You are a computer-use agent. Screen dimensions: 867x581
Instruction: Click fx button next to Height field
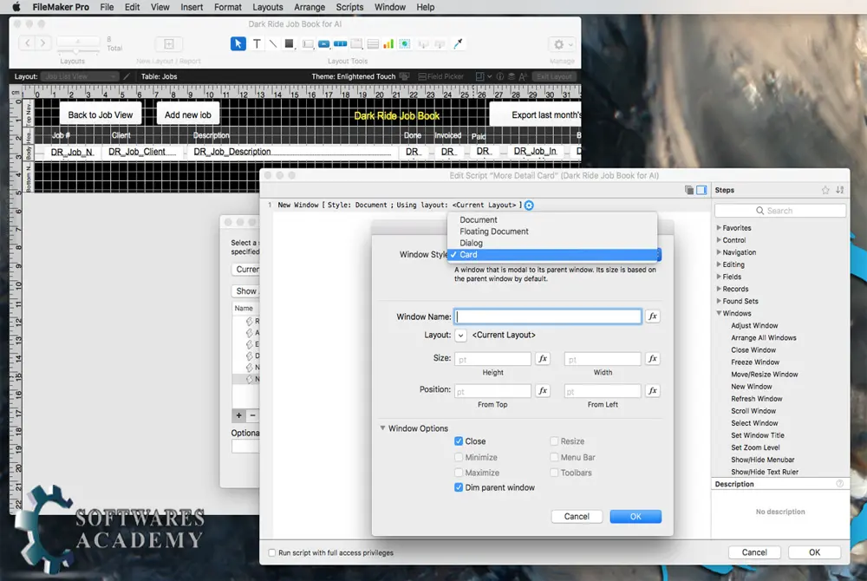543,359
